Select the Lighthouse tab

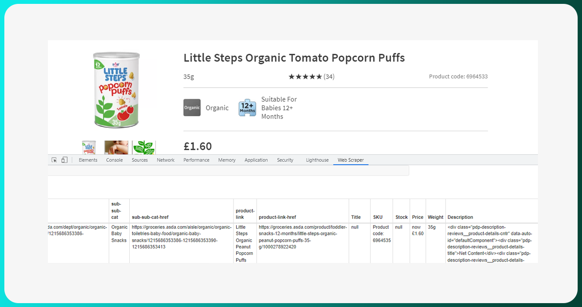(x=317, y=160)
